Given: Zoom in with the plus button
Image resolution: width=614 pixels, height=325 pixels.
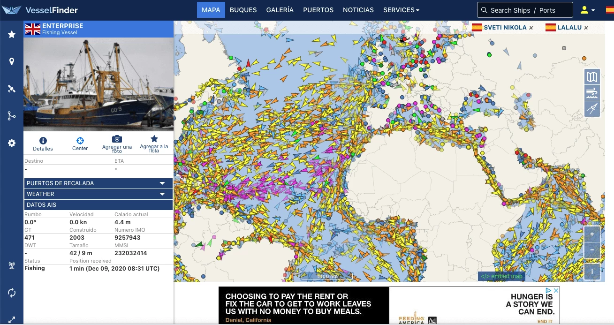Looking at the screenshot, I should click(x=592, y=234).
